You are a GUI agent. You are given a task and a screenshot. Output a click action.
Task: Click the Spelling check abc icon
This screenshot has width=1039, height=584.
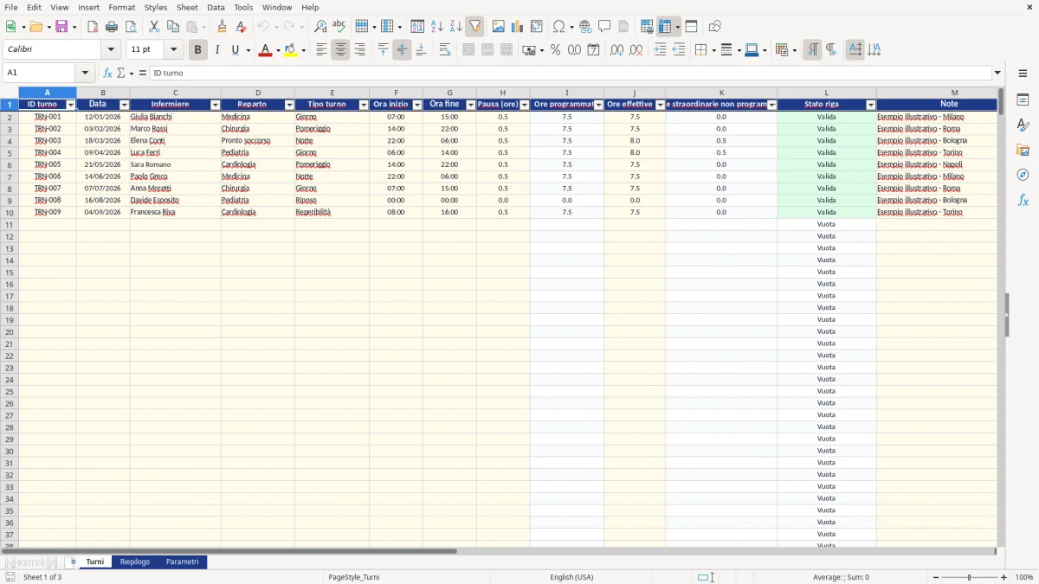(339, 27)
